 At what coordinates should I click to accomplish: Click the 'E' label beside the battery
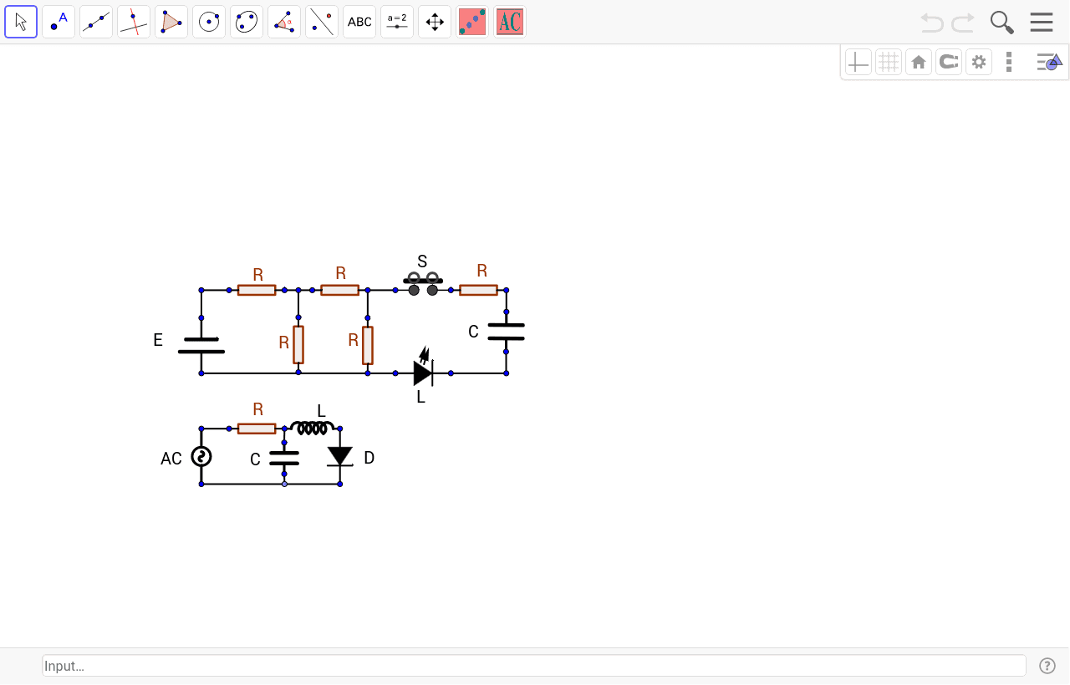pos(158,340)
